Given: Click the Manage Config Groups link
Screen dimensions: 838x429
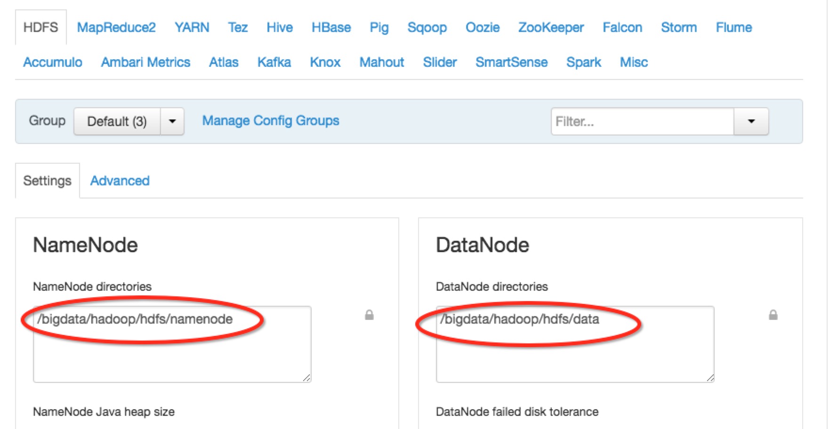Looking at the screenshot, I should coord(271,121).
